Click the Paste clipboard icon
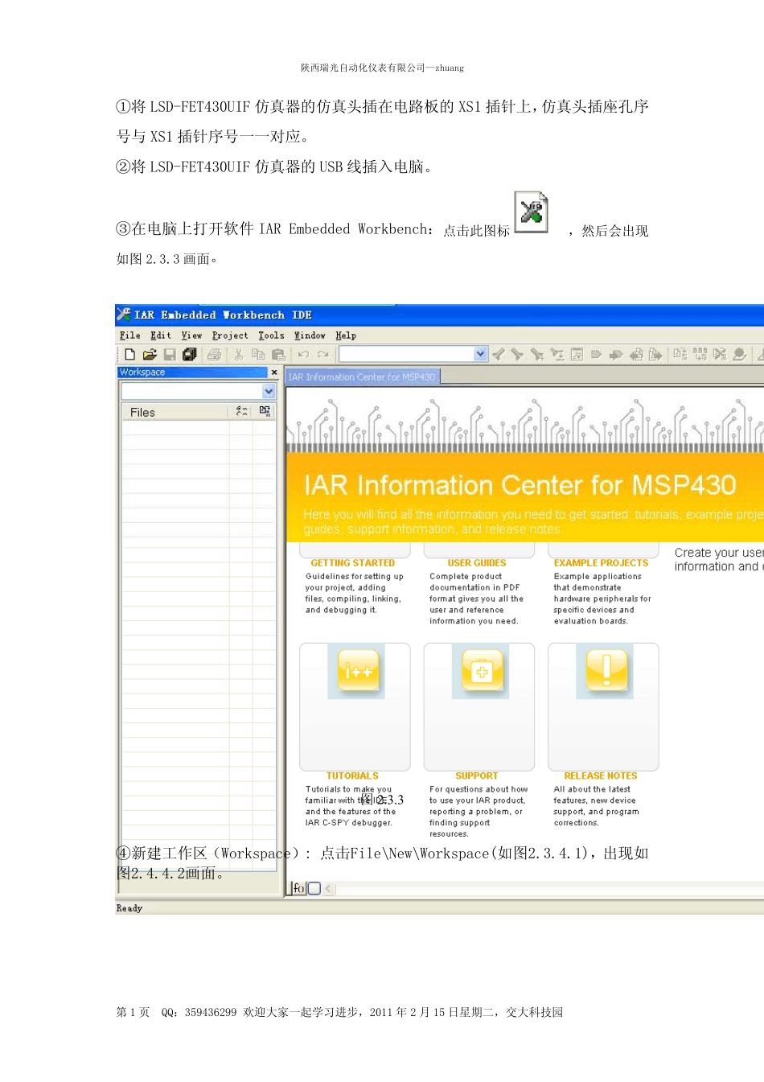Viewport: 764px width, 1082px height. [278, 354]
